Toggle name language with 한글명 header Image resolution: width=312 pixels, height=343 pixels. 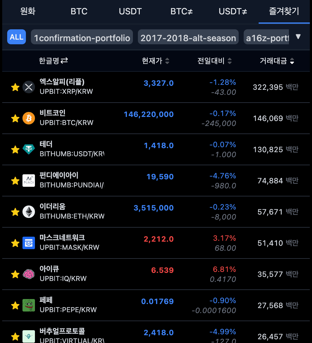point(53,61)
